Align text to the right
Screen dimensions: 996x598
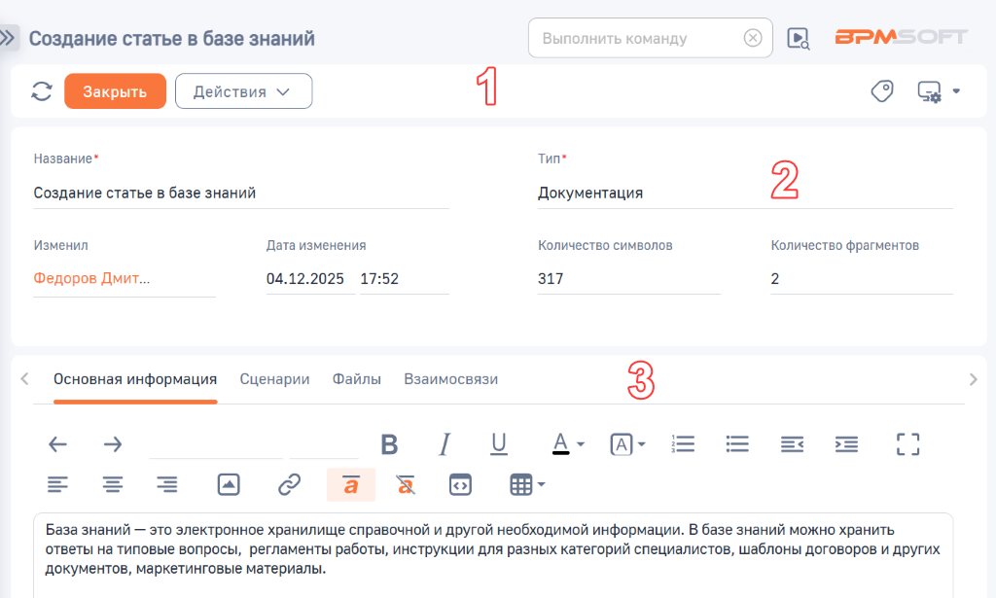point(167,485)
